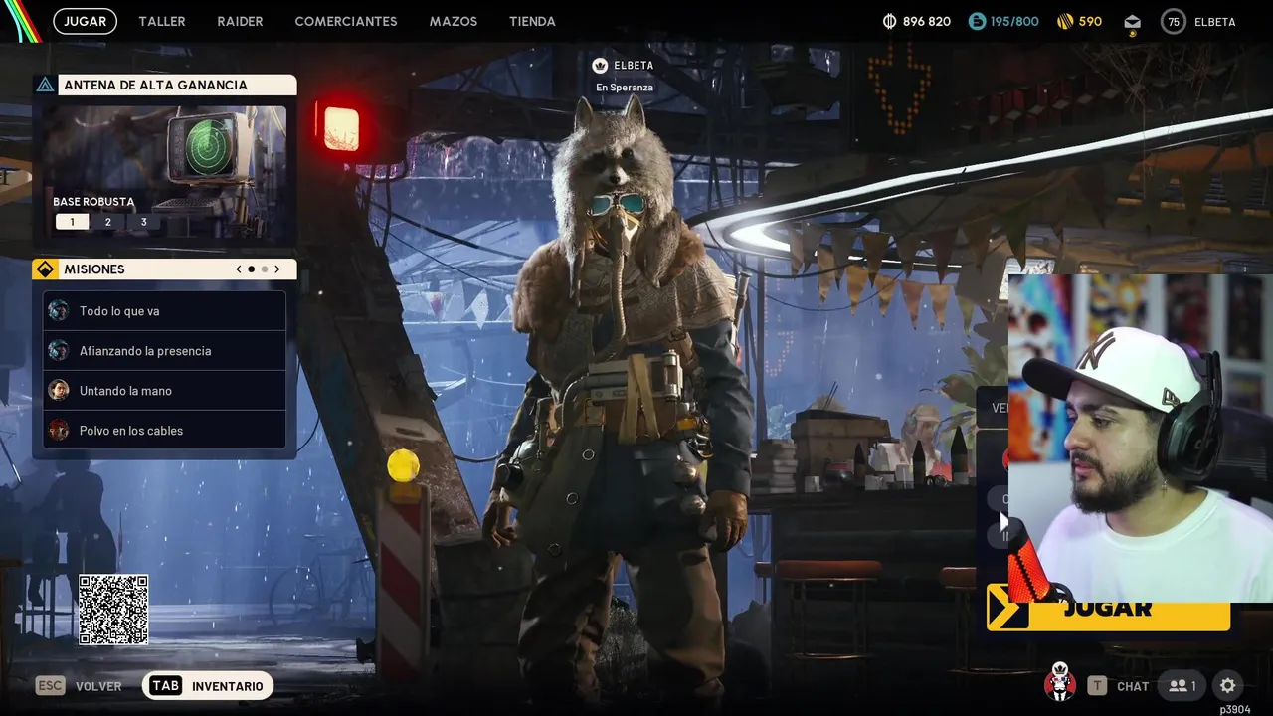Show previous missions page with left arrow
This screenshot has height=716, width=1273.
pyautogui.click(x=239, y=269)
